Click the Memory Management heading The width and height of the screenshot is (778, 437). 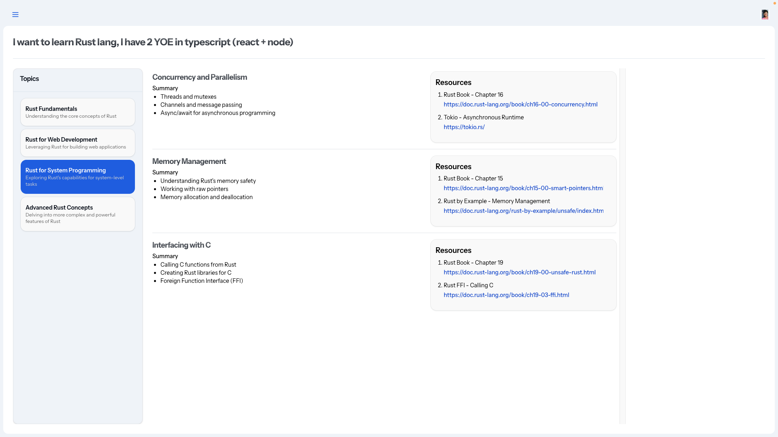(189, 161)
